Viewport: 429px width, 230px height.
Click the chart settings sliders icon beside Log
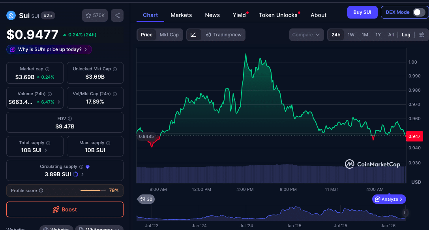[422, 35]
